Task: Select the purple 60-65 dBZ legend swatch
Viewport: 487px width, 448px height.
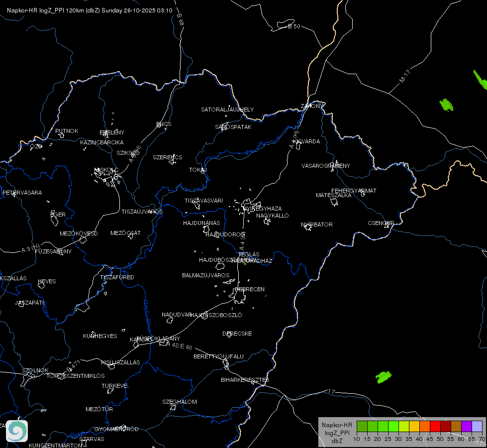Action: click(x=467, y=426)
